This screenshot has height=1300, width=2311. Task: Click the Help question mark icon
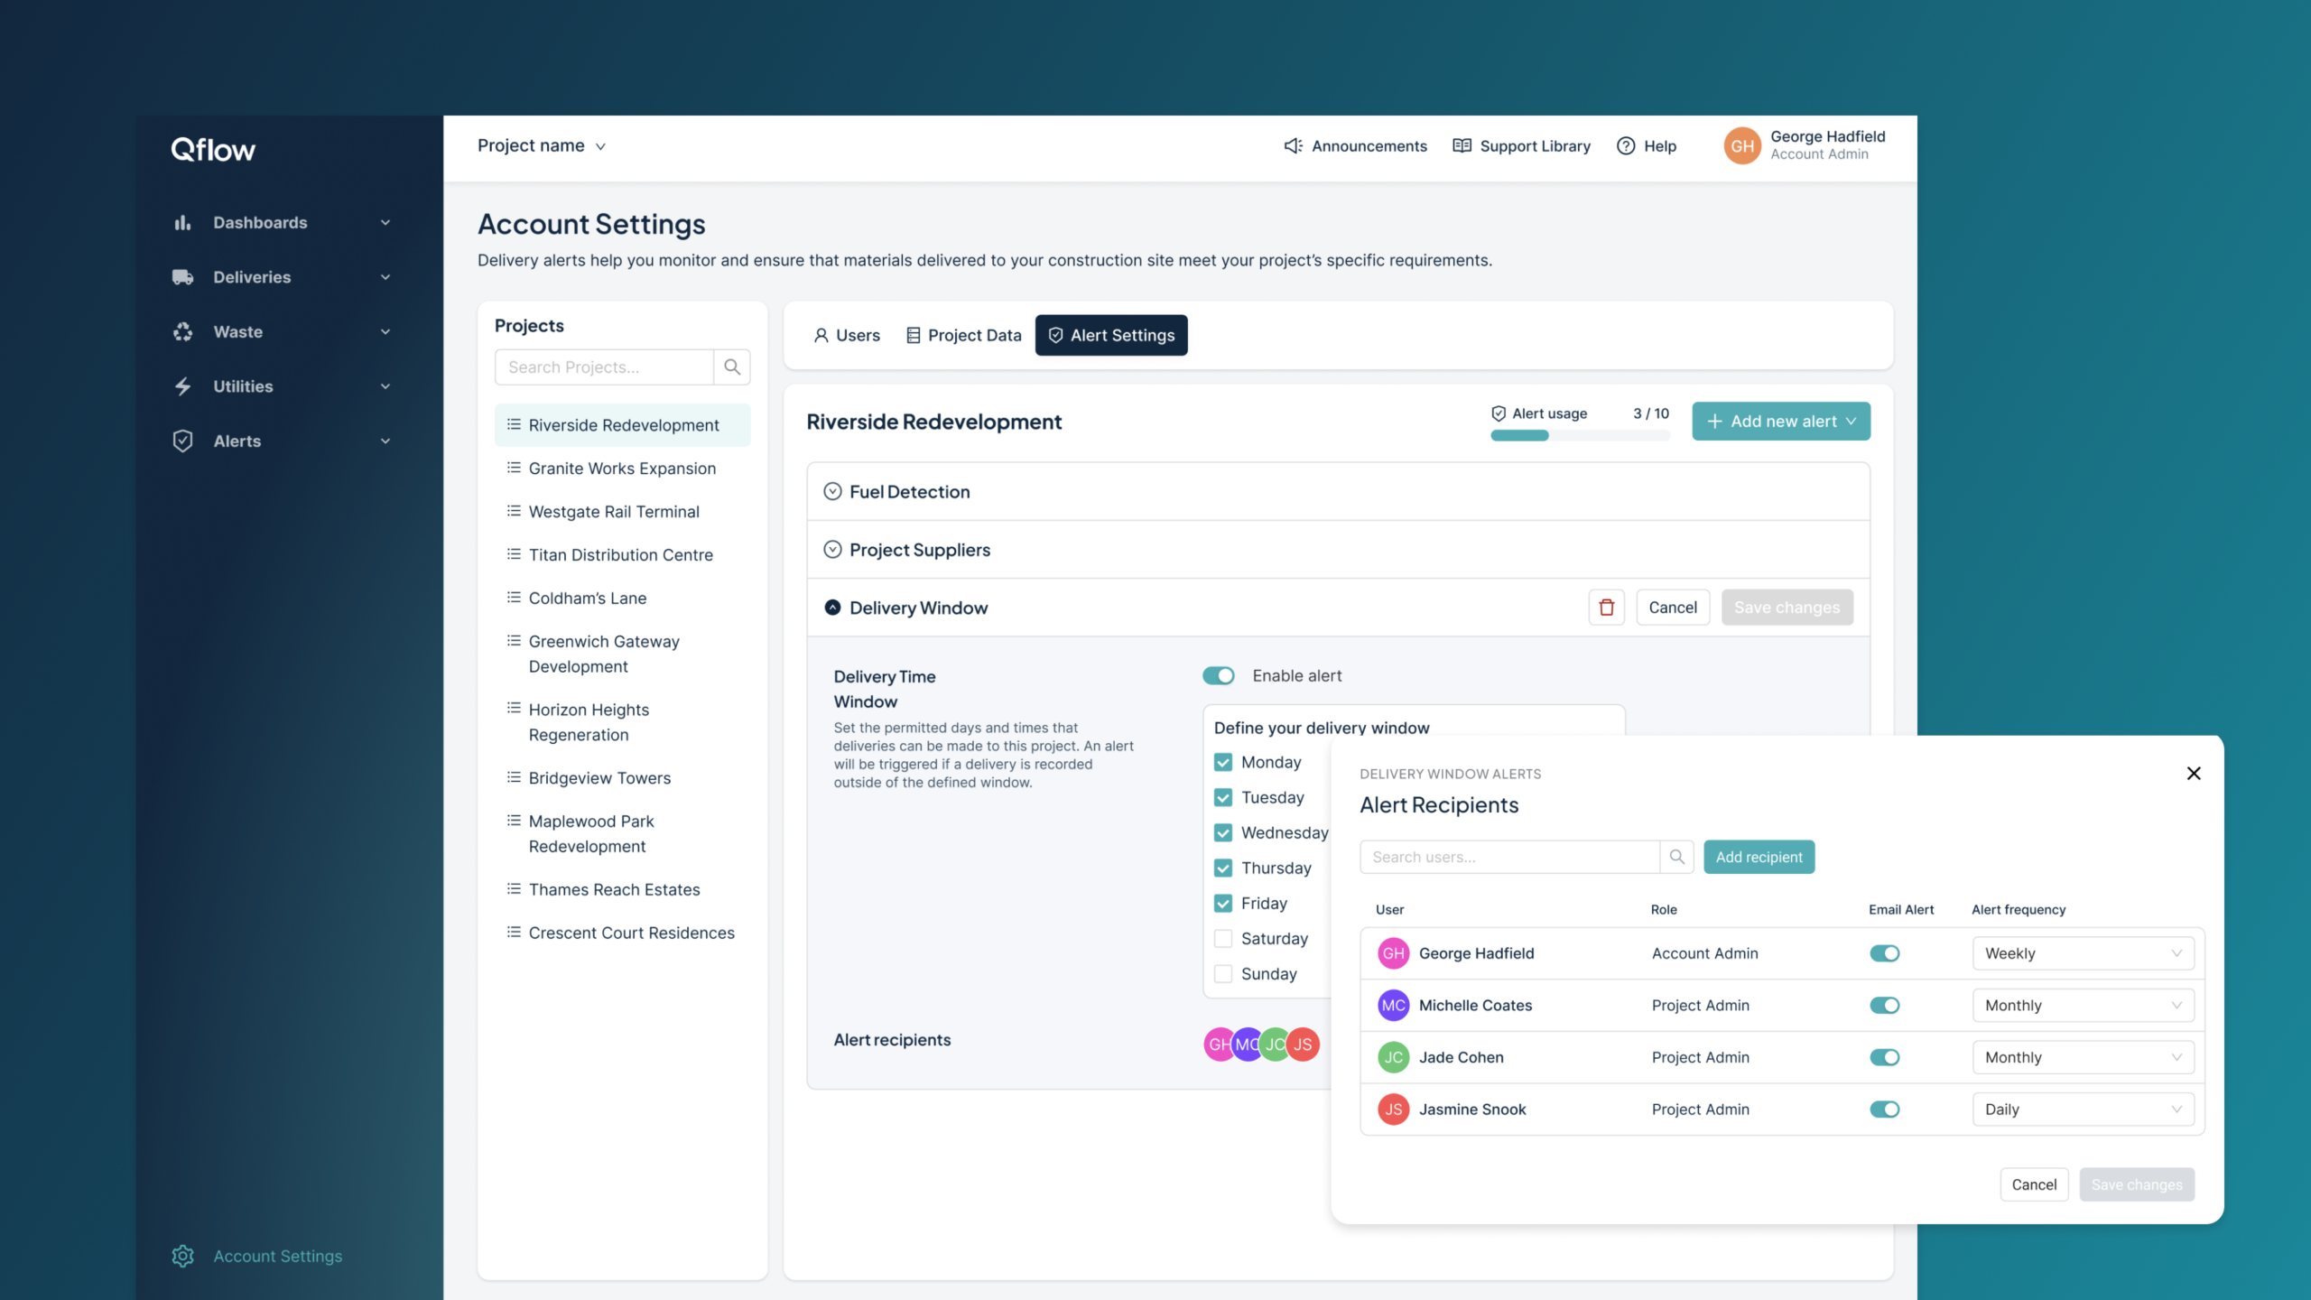coord(1626,146)
